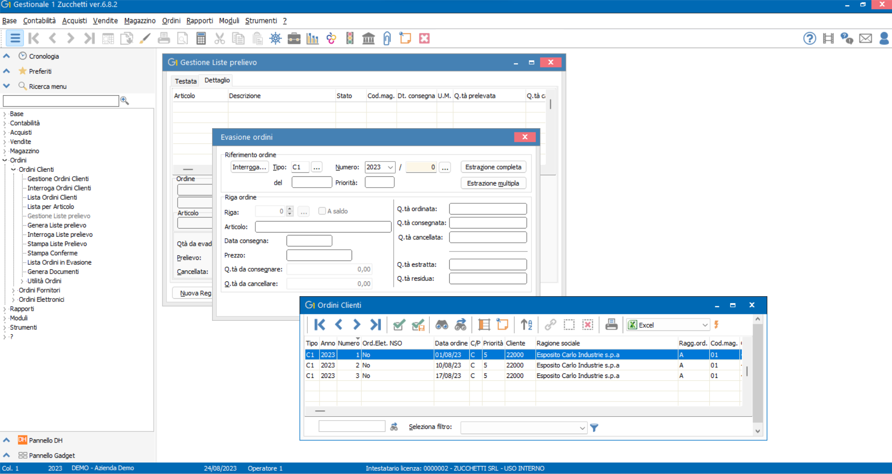Open the Seleziona filtro dropdown
892x474 pixels.
pyautogui.click(x=582, y=428)
